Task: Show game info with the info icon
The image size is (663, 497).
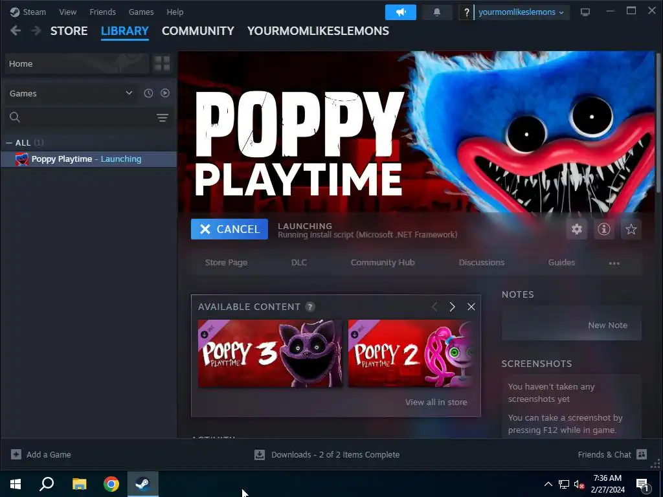Action: tap(604, 229)
